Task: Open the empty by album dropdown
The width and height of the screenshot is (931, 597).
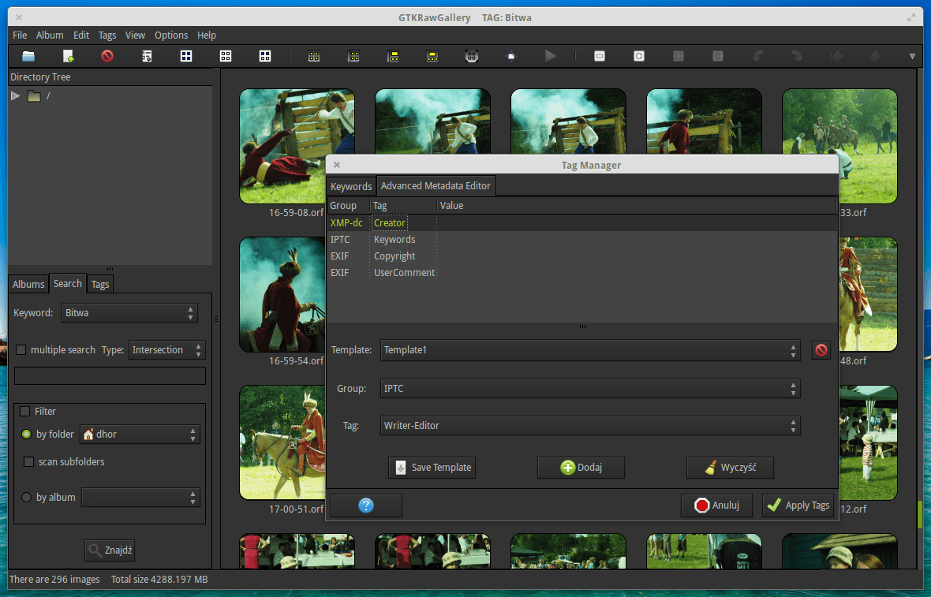Action: click(x=140, y=498)
